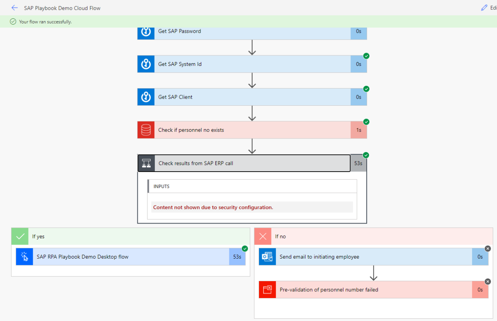
Task: Collapse Check results from SAP ERP call
Action: [x=252, y=163]
